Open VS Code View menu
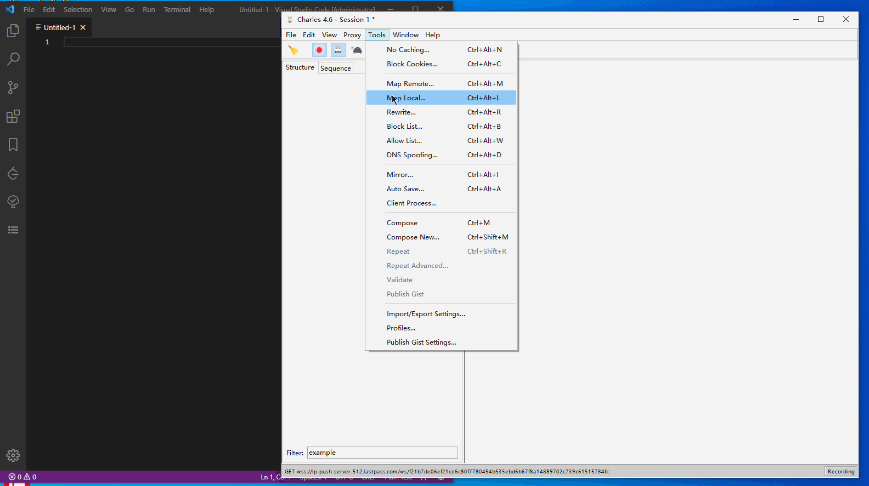The height and width of the screenshot is (486, 869). point(109,10)
